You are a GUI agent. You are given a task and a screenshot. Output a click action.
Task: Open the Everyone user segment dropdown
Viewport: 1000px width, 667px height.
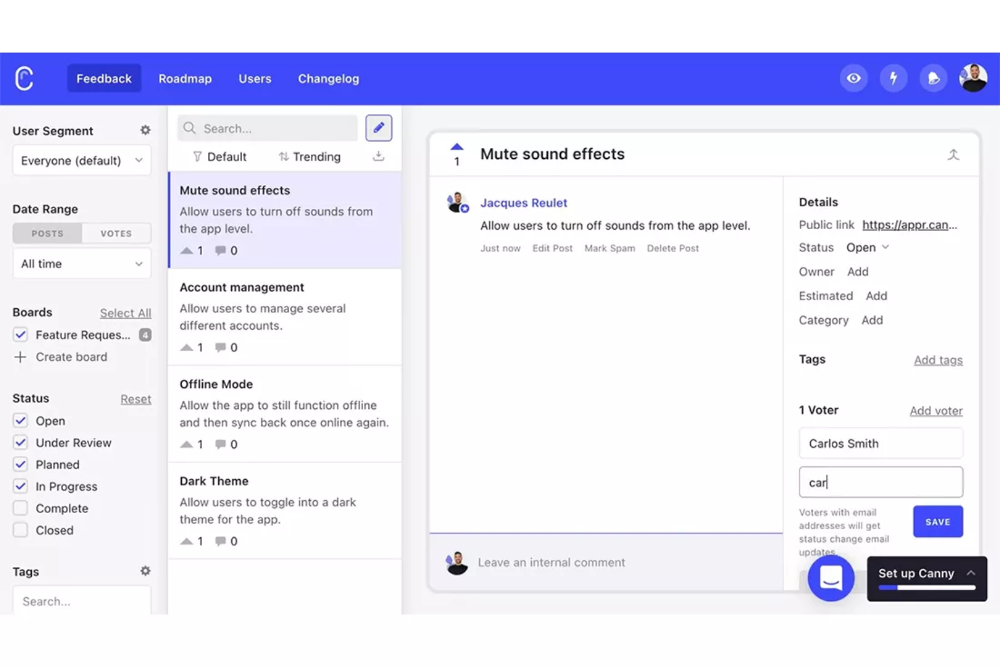[x=81, y=160]
